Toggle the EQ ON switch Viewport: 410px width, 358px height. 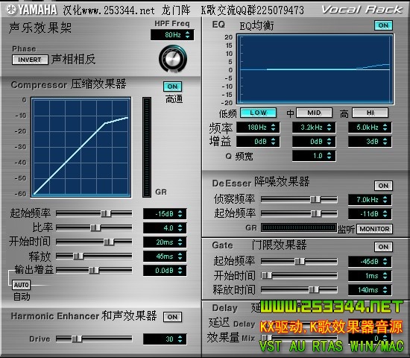[x=383, y=25]
